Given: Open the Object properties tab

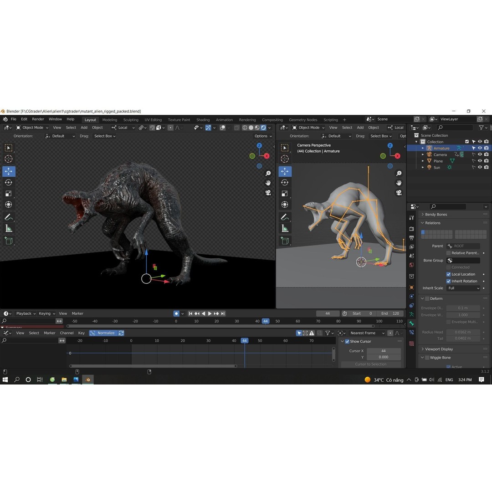Looking at the screenshot, I should coord(412,287).
